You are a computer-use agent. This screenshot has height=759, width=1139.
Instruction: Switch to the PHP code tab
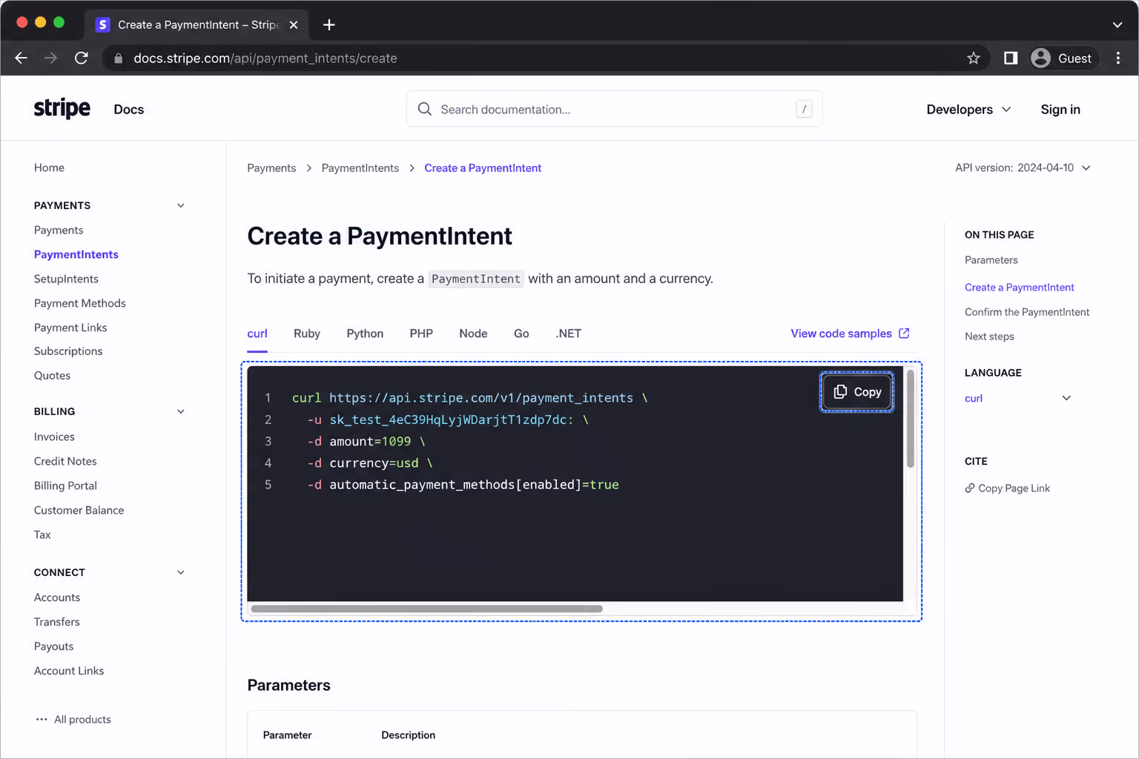[x=421, y=334]
